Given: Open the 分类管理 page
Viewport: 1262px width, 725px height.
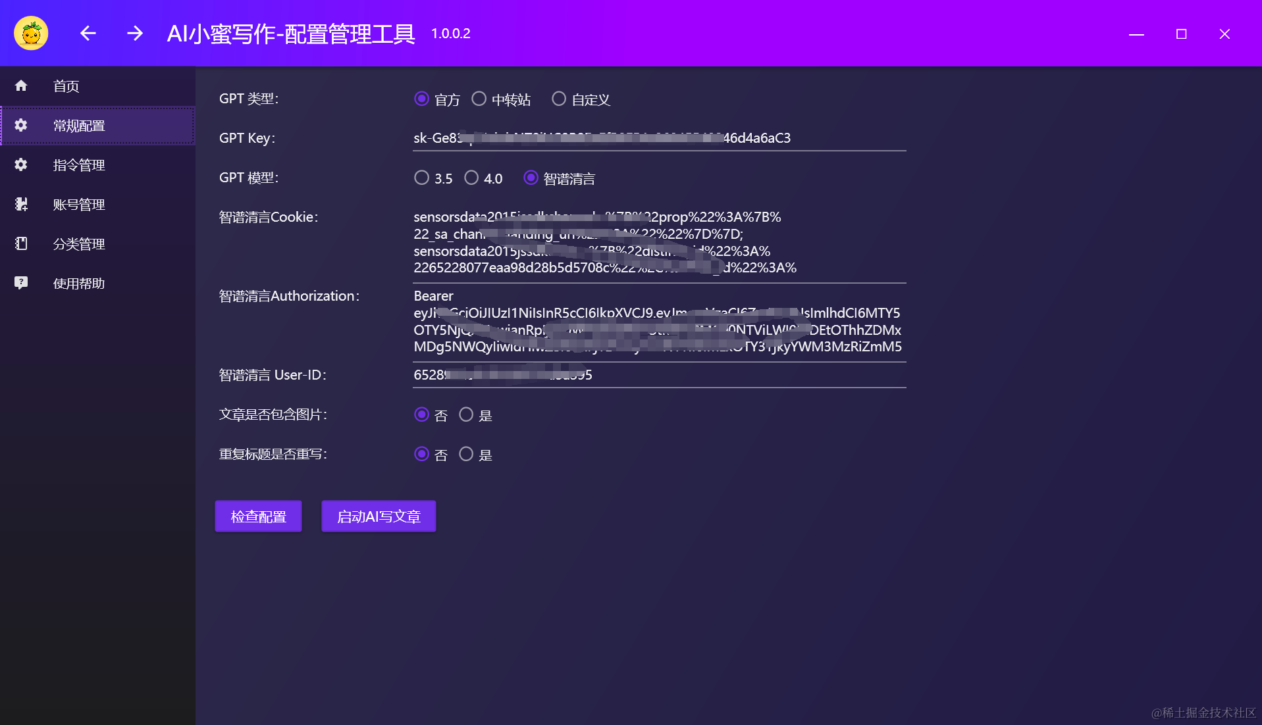Looking at the screenshot, I should pyautogui.click(x=97, y=243).
